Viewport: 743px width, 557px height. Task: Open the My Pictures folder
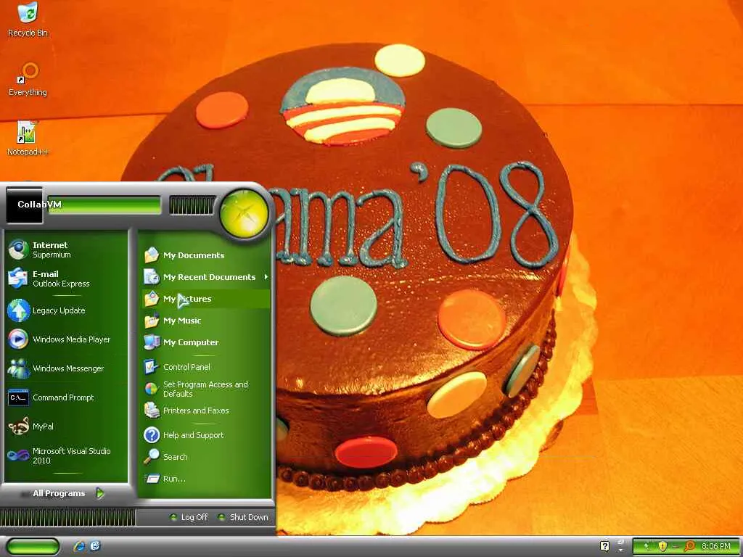205,299
